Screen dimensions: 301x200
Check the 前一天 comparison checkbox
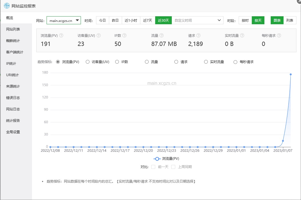tap(153, 167)
